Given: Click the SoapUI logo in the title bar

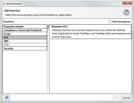Looking at the screenshot, I should [4, 4].
